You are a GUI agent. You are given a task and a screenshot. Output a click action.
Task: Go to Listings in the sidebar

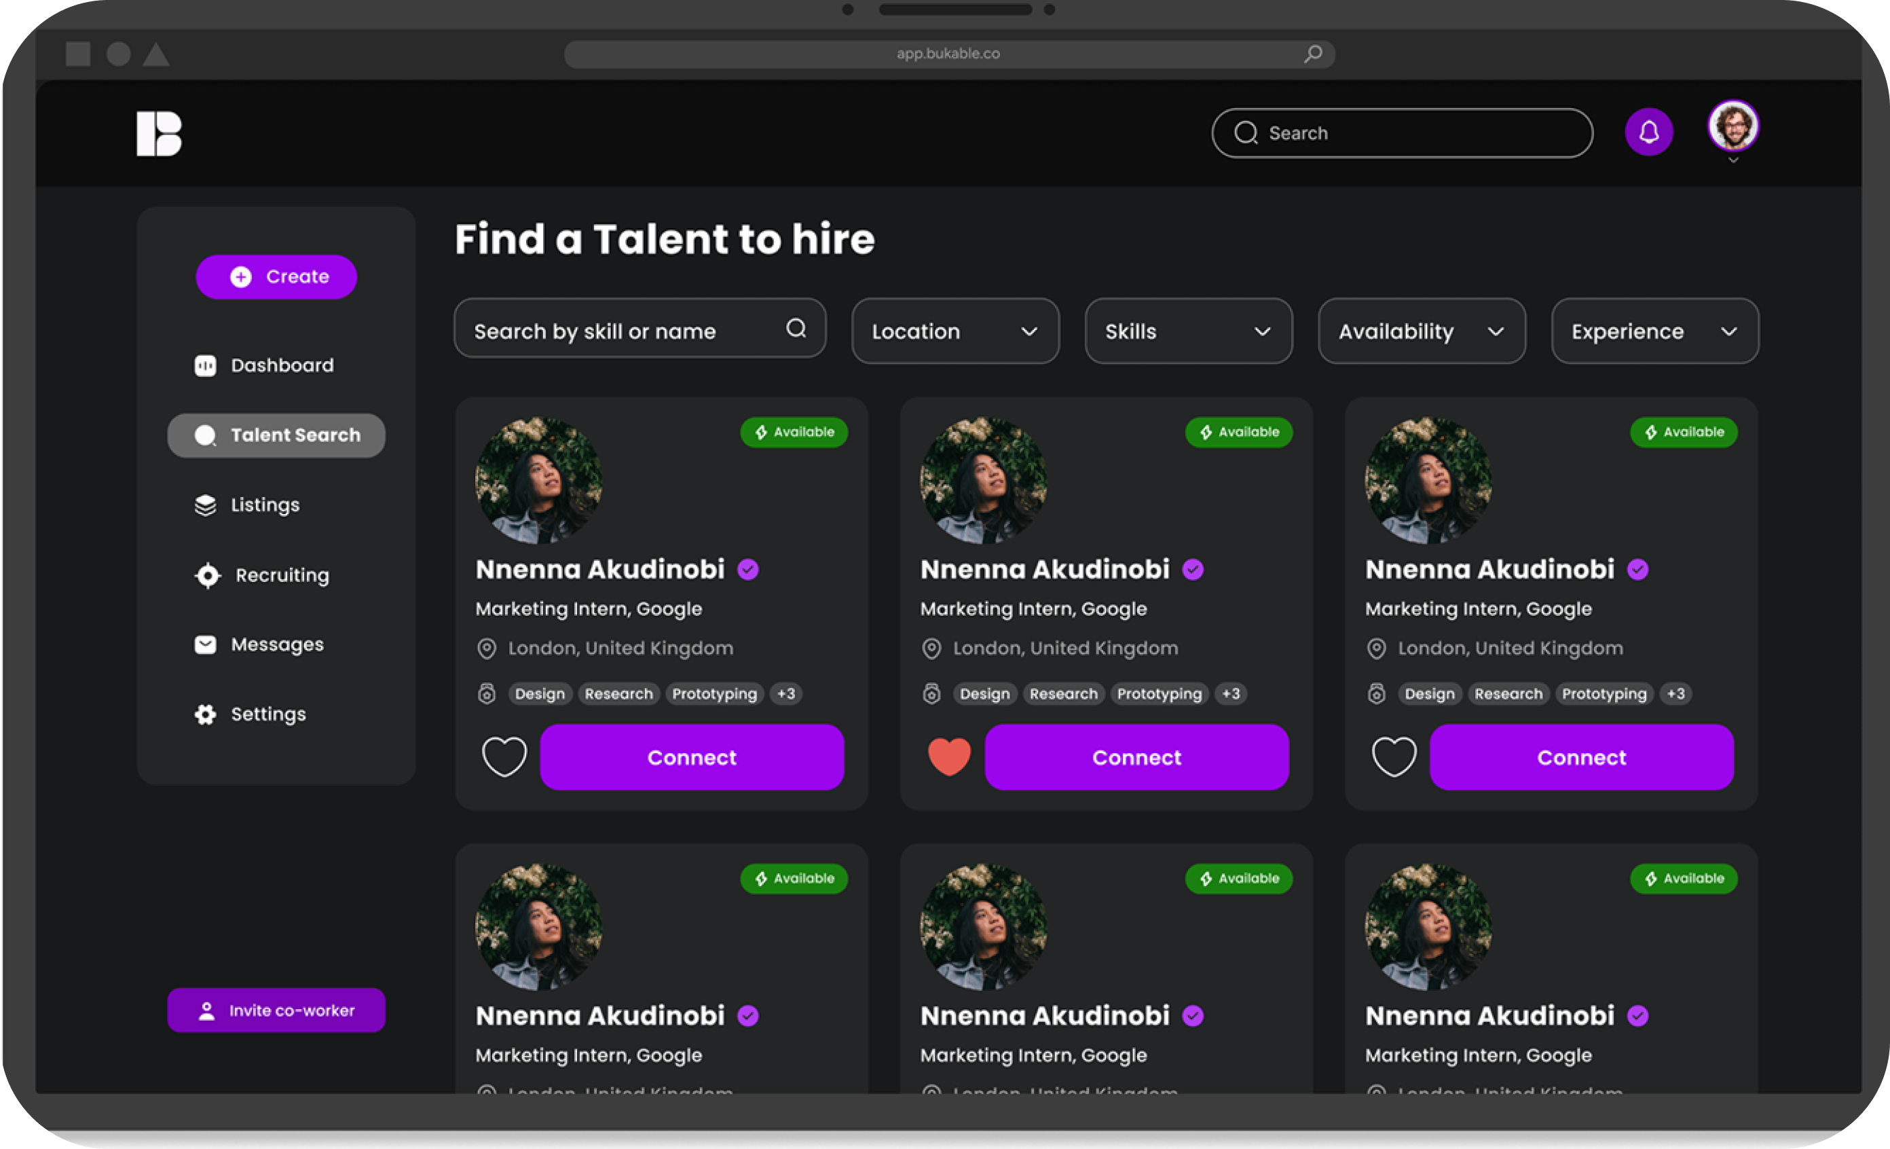click(x=247, y=505)
